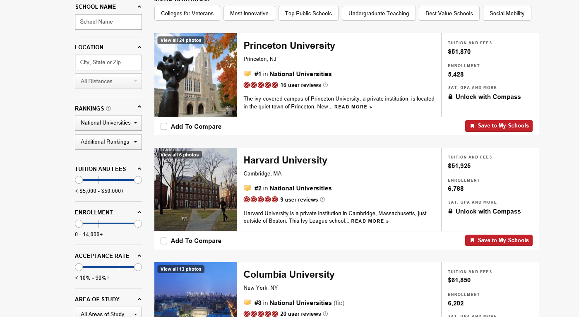Select the Colleges for Veterans ranking

tap(187, 13)
